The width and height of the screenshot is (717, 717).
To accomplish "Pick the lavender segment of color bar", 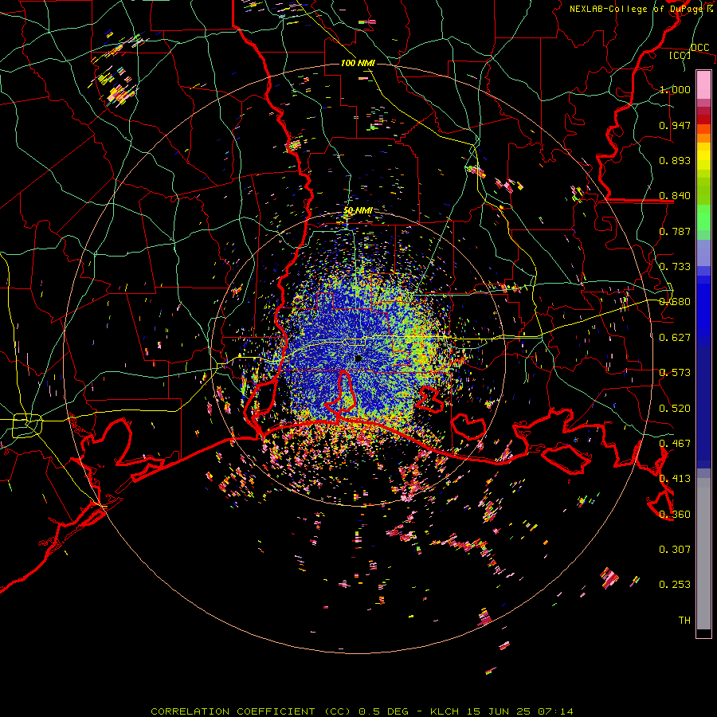I will [x=703, y=253].
